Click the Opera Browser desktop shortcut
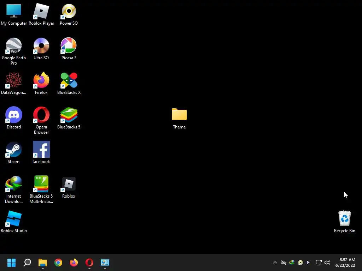Screen dimensions: 362x271 41,121
